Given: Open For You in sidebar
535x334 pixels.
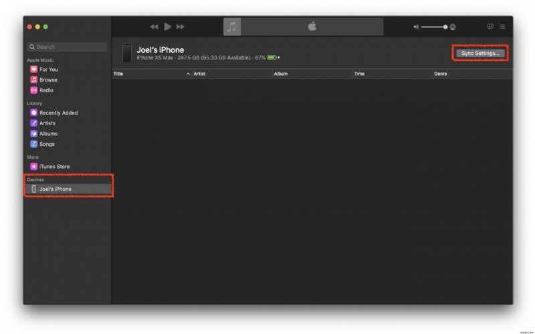Looking at the screenshot, I should tap(48, 70).
